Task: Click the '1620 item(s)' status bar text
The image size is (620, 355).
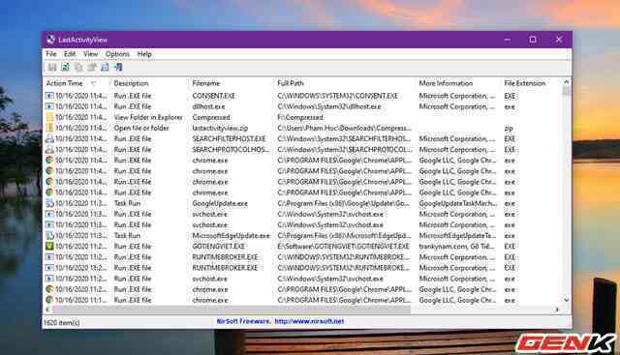Action: [61, 323]
